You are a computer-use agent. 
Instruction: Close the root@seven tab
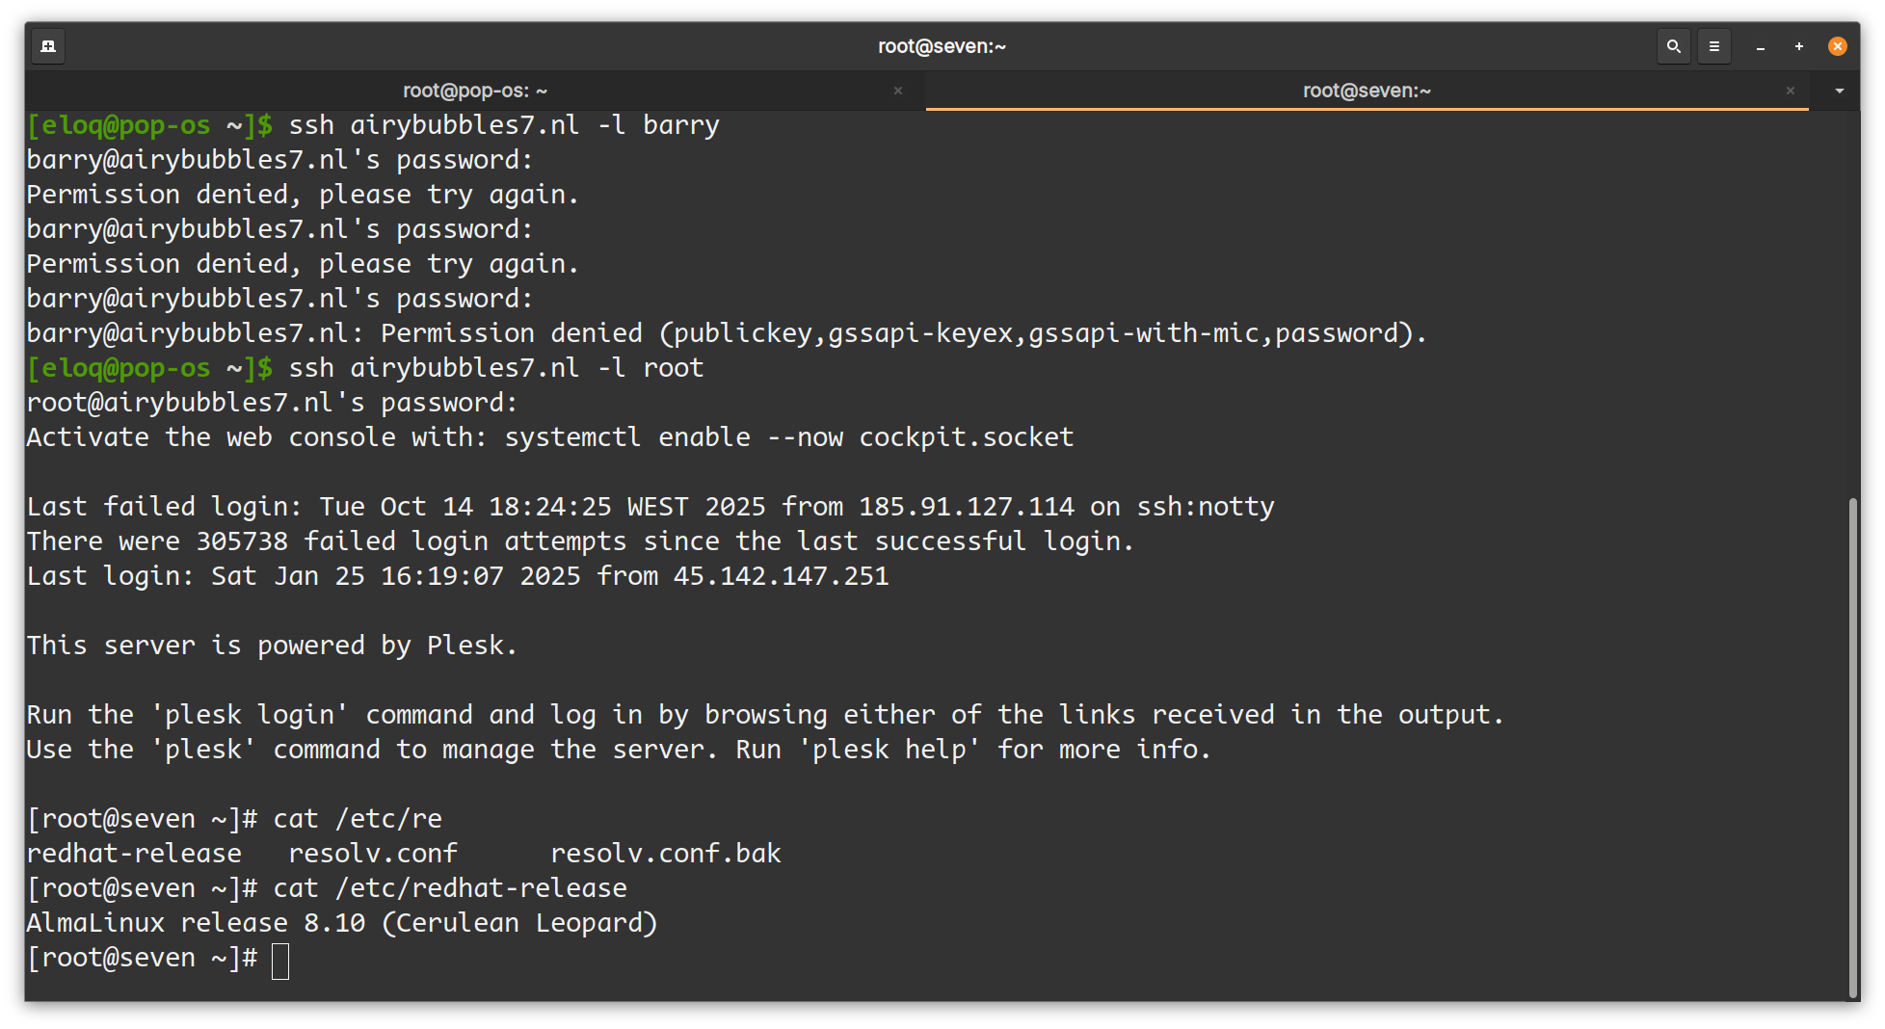coord(1791,91)
